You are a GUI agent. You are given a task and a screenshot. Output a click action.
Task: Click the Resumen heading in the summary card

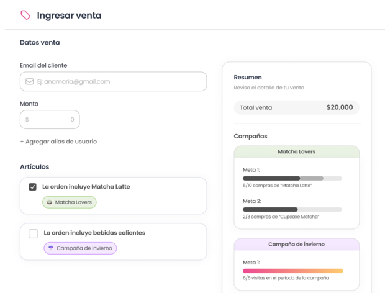(248, 77)
